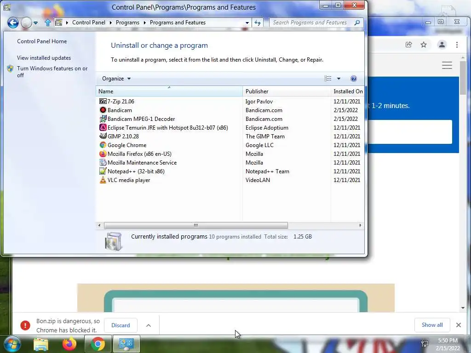Open the recent pages dropdown arrow
The width and height of the screenshot is (471, 353).
pos(35,23)
